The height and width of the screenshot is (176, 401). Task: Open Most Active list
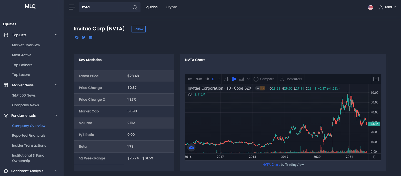22,55
